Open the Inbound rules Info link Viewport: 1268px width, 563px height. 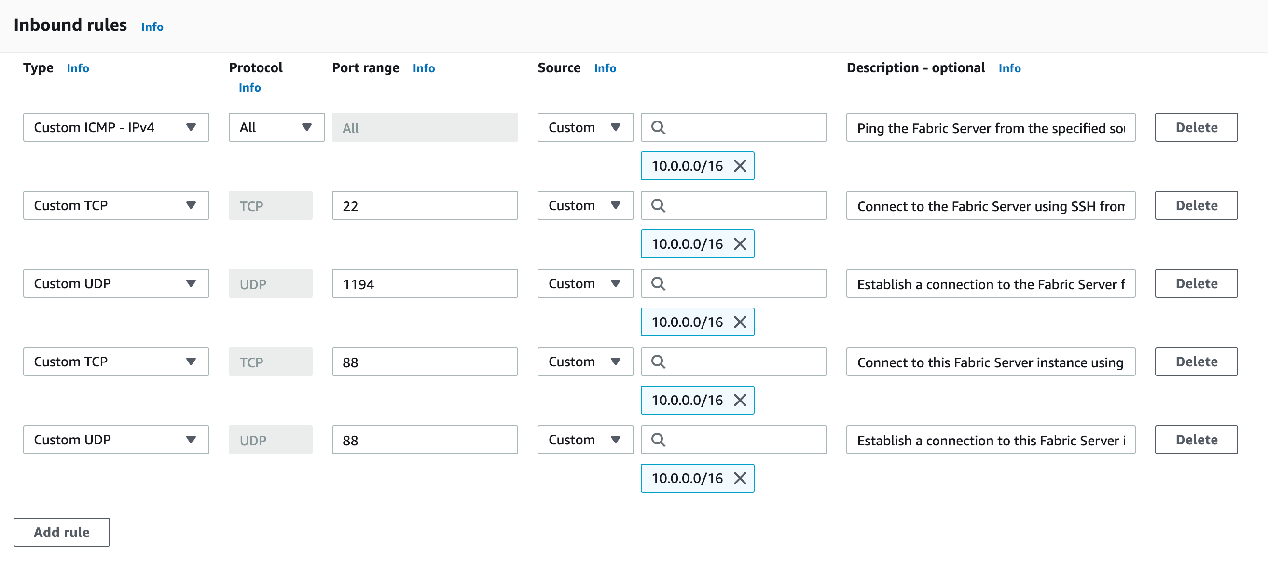click(x=152, y=27)
